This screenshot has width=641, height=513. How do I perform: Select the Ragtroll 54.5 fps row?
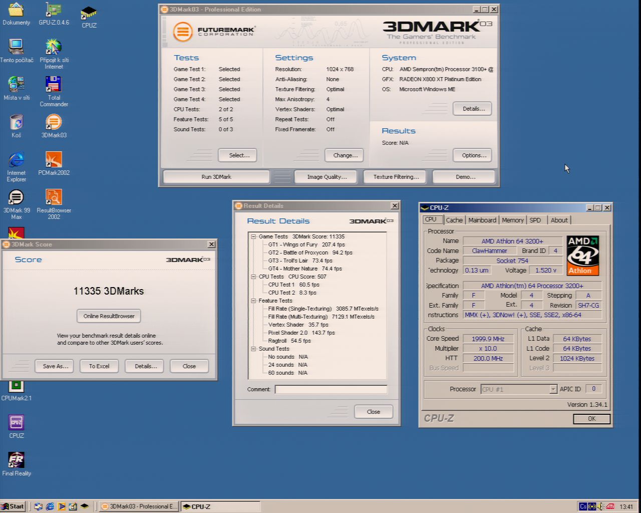[289, 341]
